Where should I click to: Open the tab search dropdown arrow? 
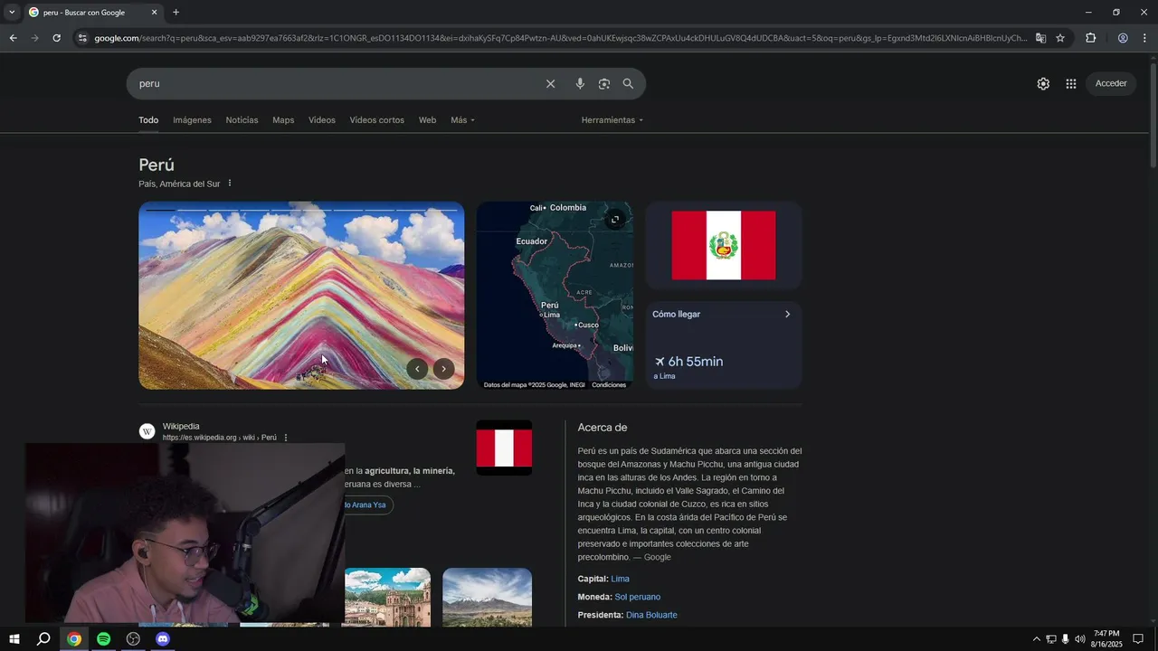[x=12, y=13]
